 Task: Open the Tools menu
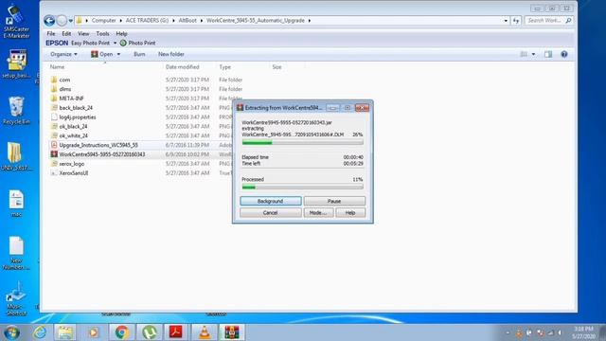[x=102, y=34]
